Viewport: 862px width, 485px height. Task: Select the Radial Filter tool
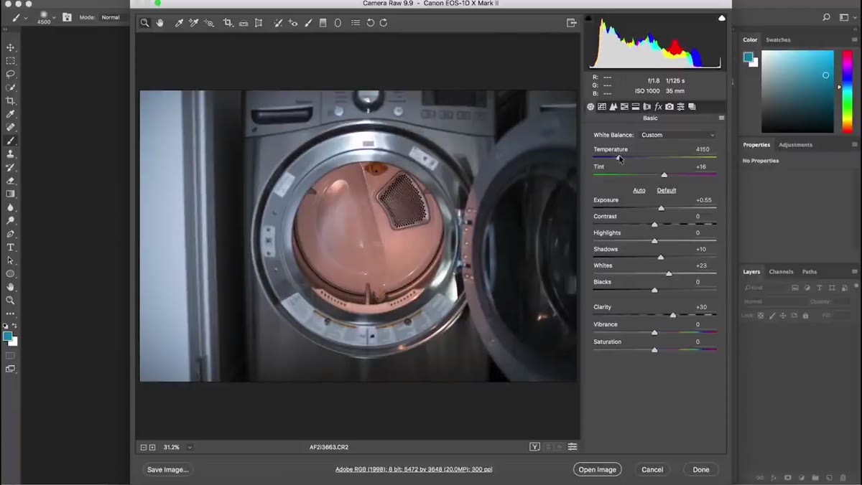338,23
